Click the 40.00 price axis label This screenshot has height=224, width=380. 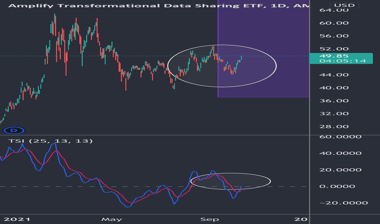click(x=334, y=88)
